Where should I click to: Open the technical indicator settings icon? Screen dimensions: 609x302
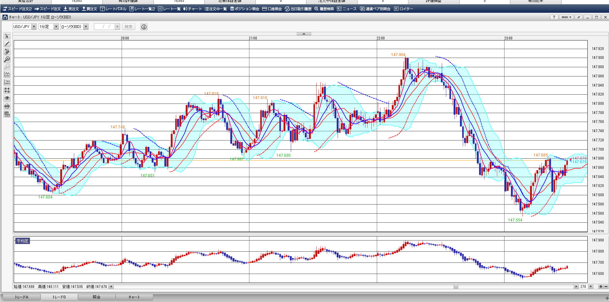click(7, 74)
